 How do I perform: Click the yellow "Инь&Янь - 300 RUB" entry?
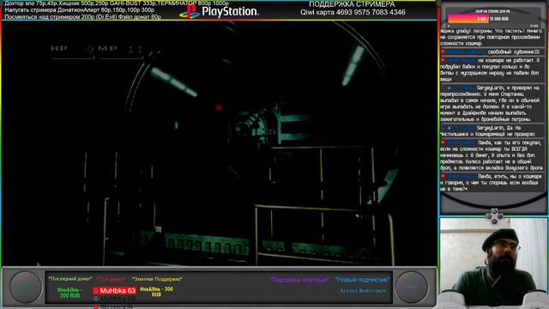(x=156, y=292)
